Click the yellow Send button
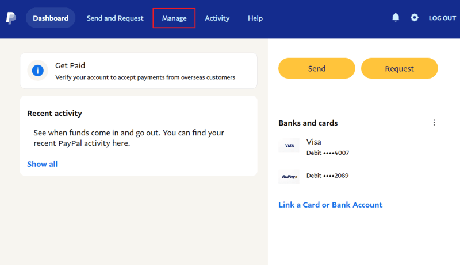 tap(317, 68)
